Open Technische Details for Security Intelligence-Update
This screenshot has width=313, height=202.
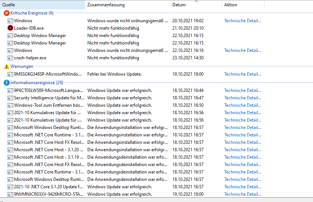pos(243,98)
